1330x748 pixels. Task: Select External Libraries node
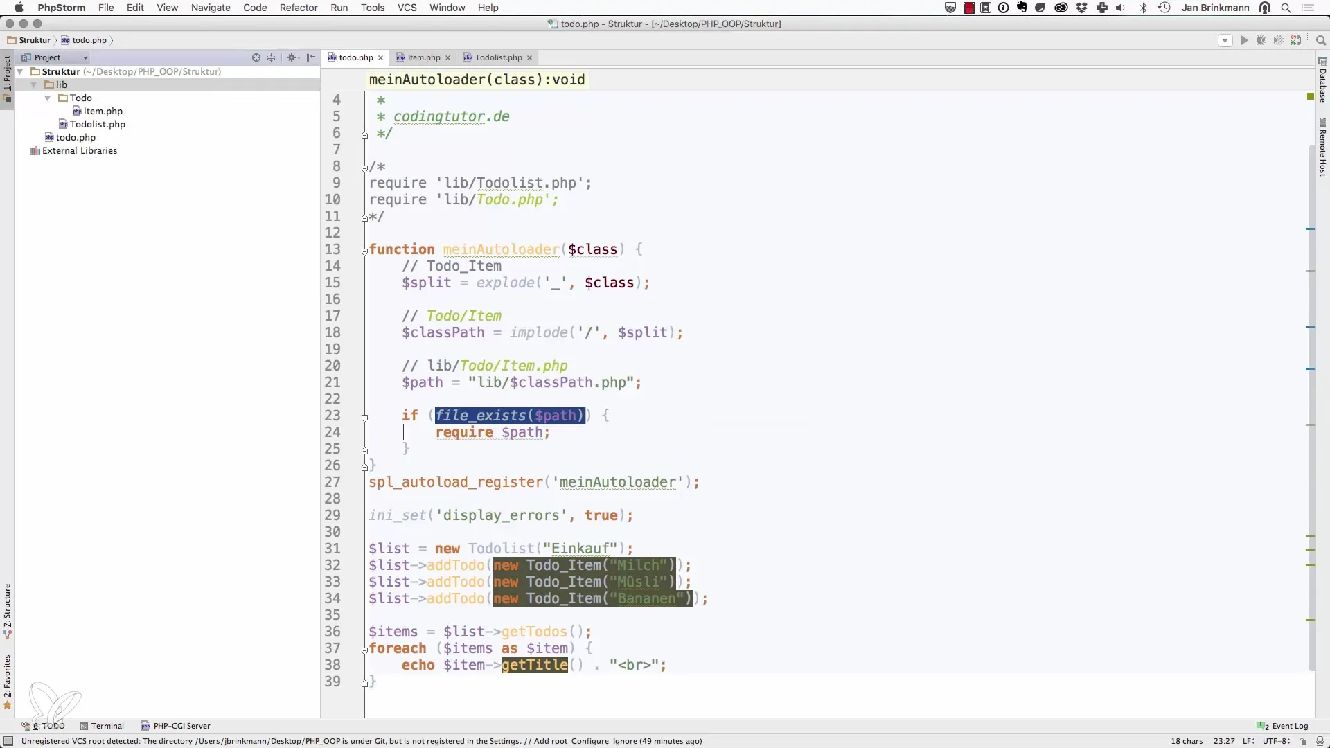point(73,151)
